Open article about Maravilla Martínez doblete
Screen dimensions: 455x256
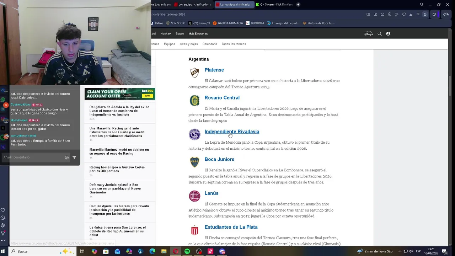[119, 151]
